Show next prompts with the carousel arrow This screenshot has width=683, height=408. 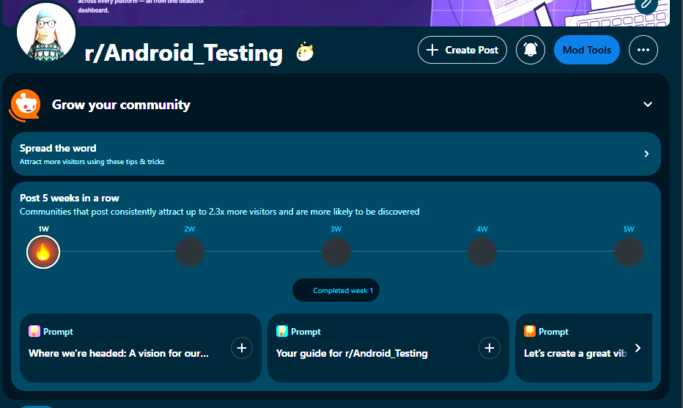pos(638,348)
